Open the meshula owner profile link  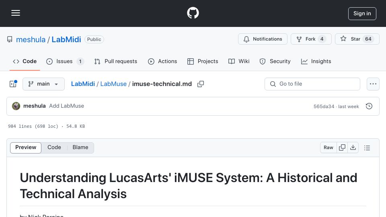[x=31, y=39]
